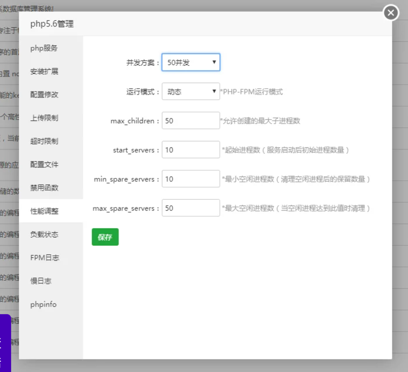Expand the 运行模式 run mode dropdown
The image size is (408, 372).
(x=191, y=92)
